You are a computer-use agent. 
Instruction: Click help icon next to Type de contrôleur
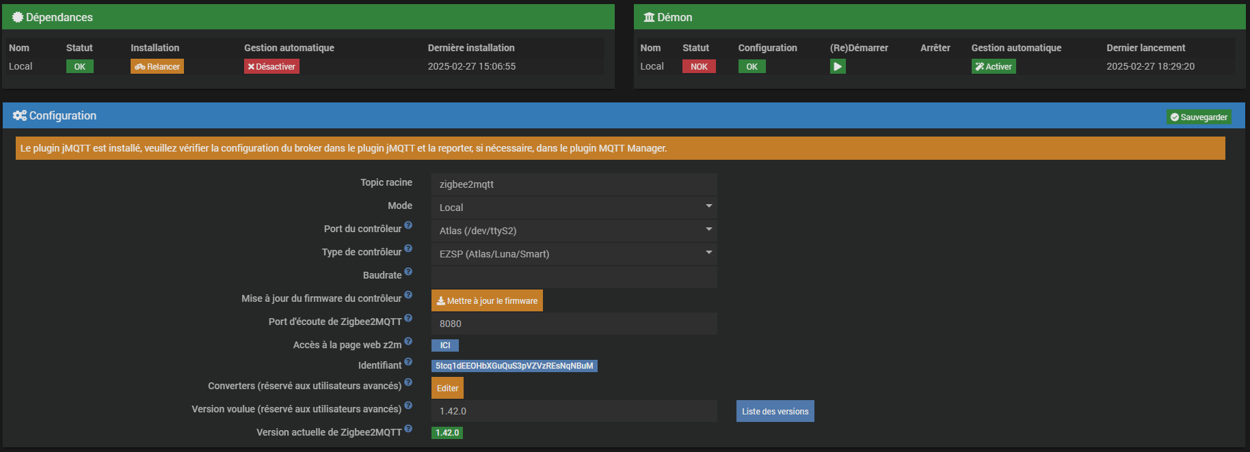pos(408,249)
